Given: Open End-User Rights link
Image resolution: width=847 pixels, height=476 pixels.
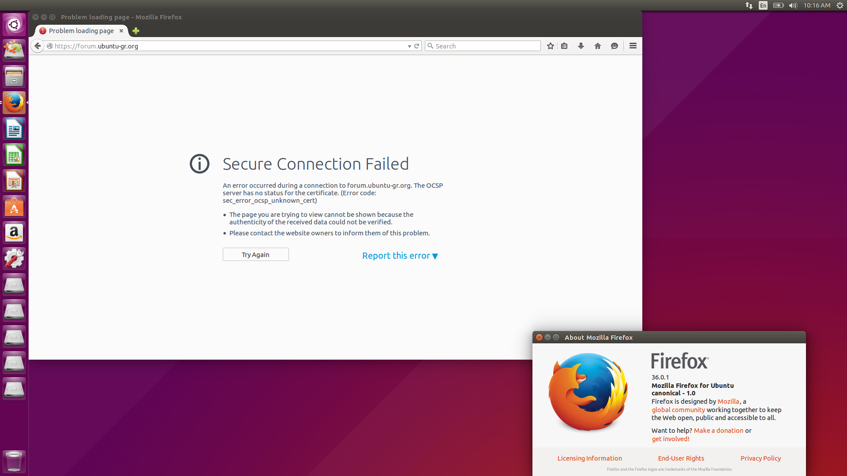Looking at the screenshot, I should tap(681, 458).
